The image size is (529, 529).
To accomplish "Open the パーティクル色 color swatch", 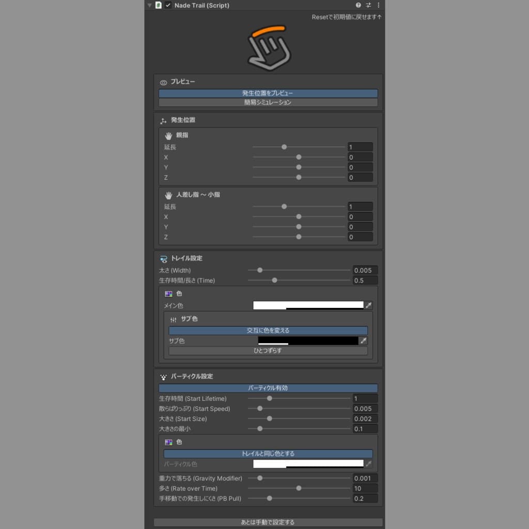I will point(308,464).
